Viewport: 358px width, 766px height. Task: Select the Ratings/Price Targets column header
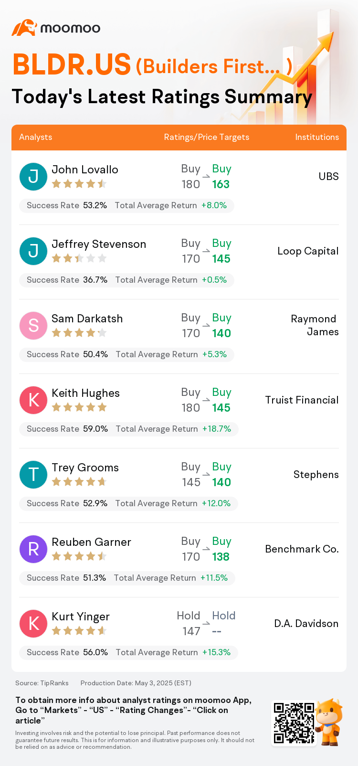click(x=207, y=137)
